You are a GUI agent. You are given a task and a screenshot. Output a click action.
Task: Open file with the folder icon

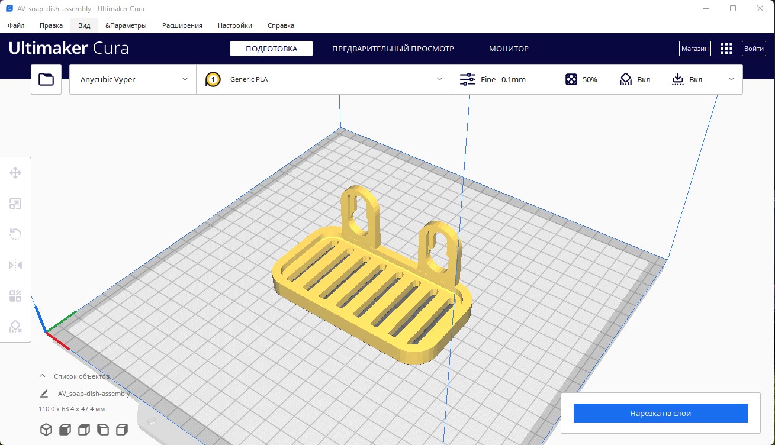[46, 79]
